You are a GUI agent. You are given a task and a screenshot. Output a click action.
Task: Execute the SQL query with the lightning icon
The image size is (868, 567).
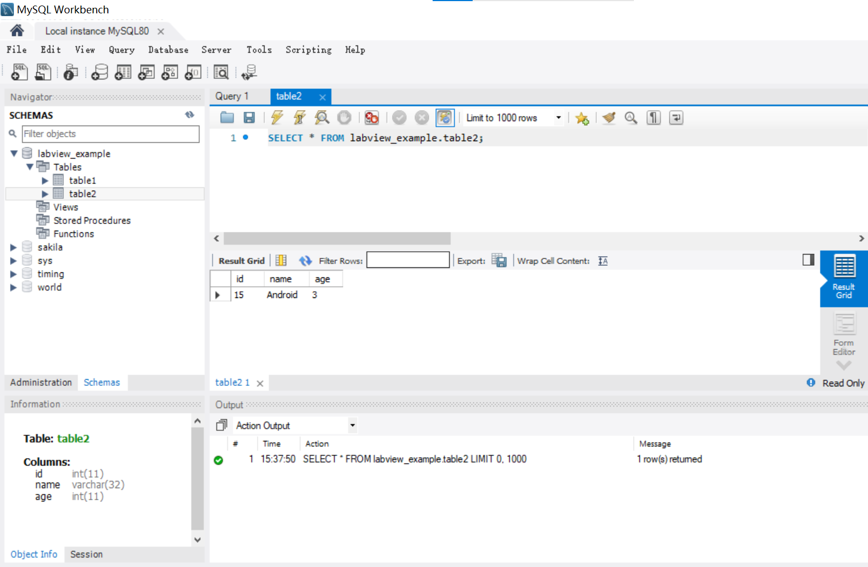pos(276,117)
